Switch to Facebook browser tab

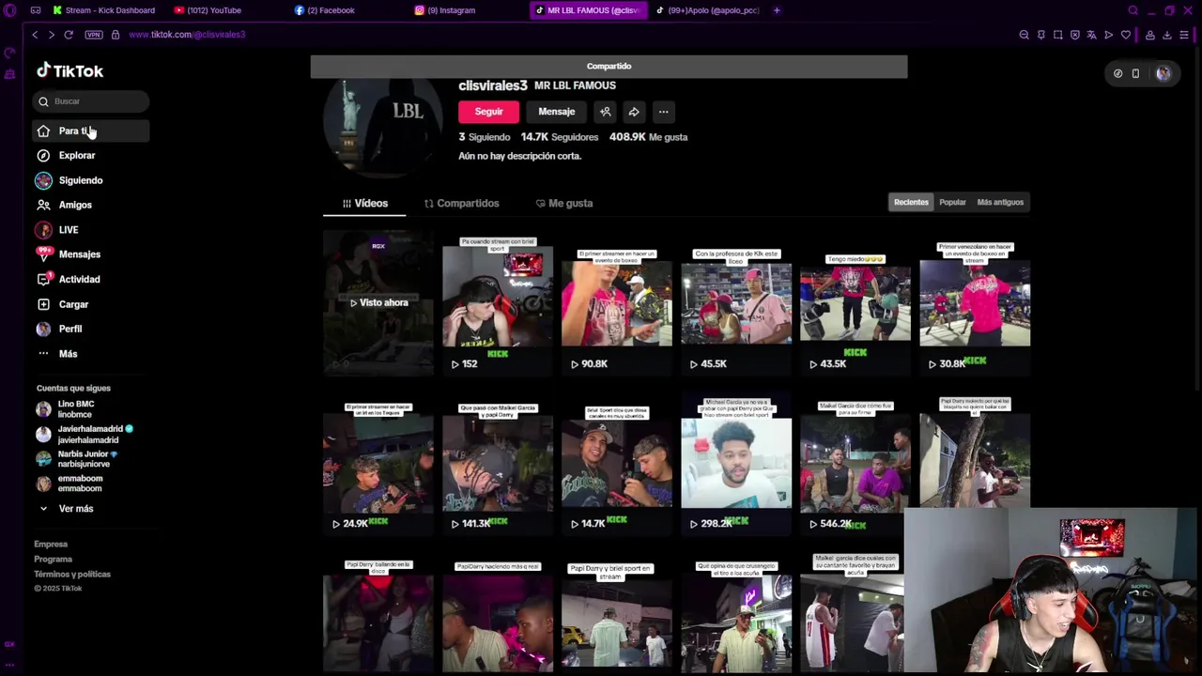(x=325, y=10)
